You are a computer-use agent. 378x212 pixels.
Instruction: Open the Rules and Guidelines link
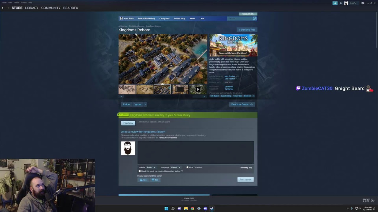[168, 138]
